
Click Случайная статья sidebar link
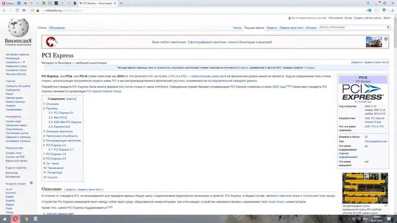coord(16,70)
